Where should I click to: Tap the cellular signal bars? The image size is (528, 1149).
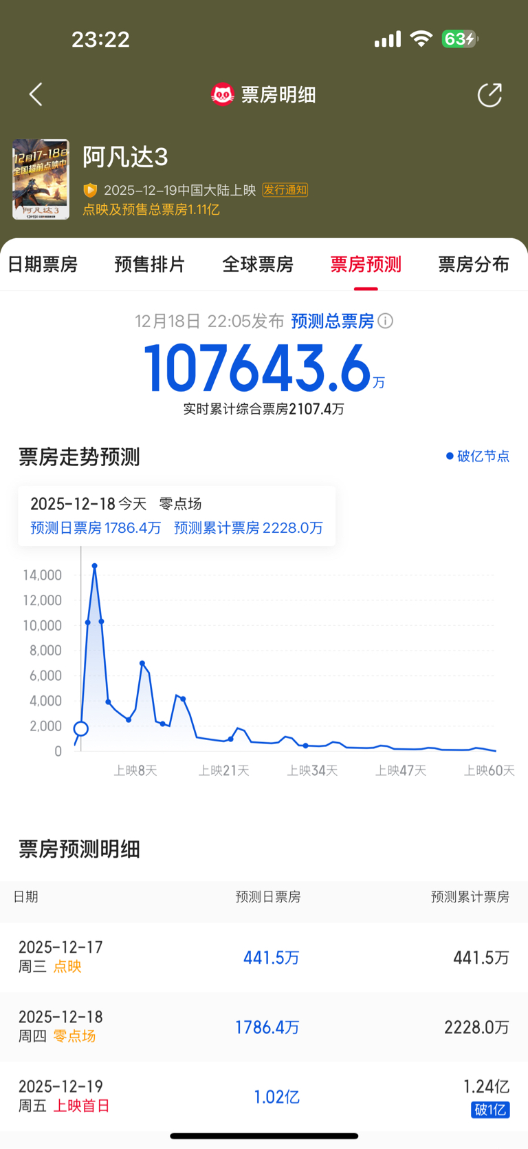tap(388, 39)
